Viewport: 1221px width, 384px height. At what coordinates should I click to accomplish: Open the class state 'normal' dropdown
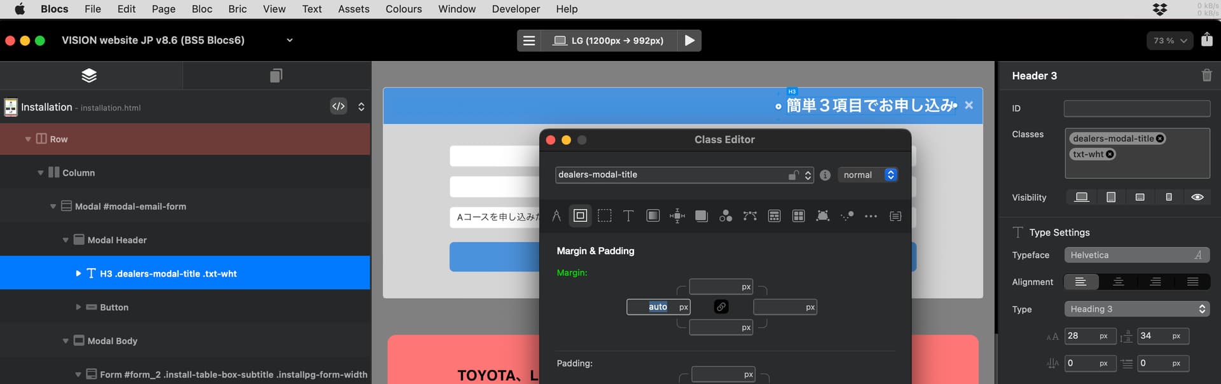pyautogui.click(x=867, y=175)
